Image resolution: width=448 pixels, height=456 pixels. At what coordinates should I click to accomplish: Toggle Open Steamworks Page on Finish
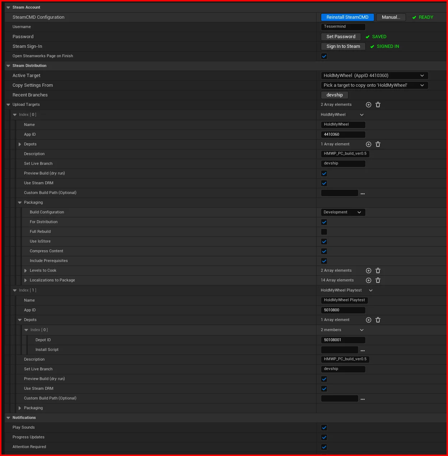(324, 56)
